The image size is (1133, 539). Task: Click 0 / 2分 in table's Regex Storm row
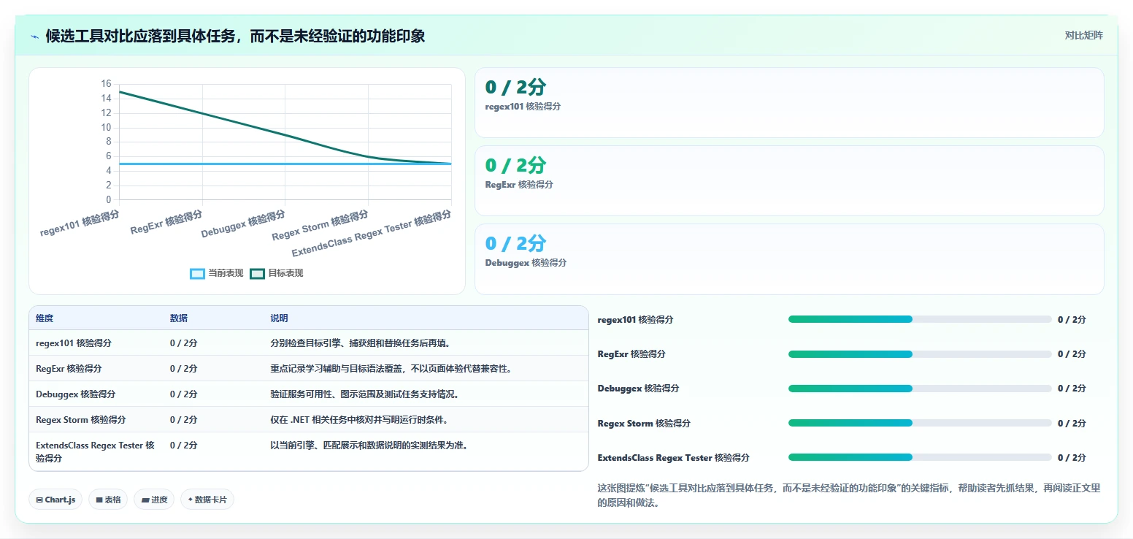184,419
